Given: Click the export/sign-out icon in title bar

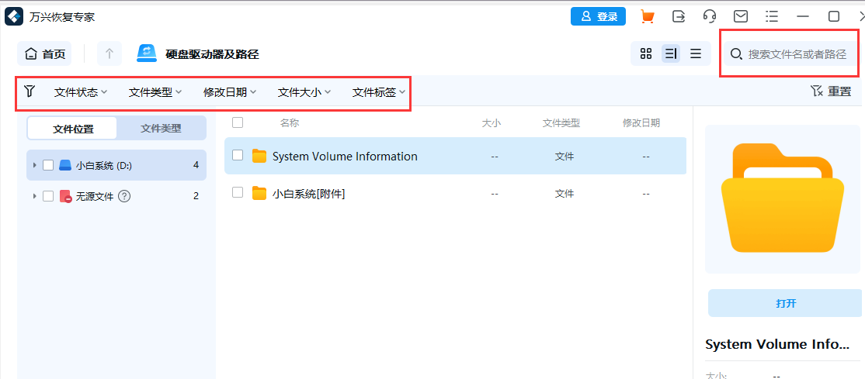Looking at the screenshot, I should [x=679, y=16].
